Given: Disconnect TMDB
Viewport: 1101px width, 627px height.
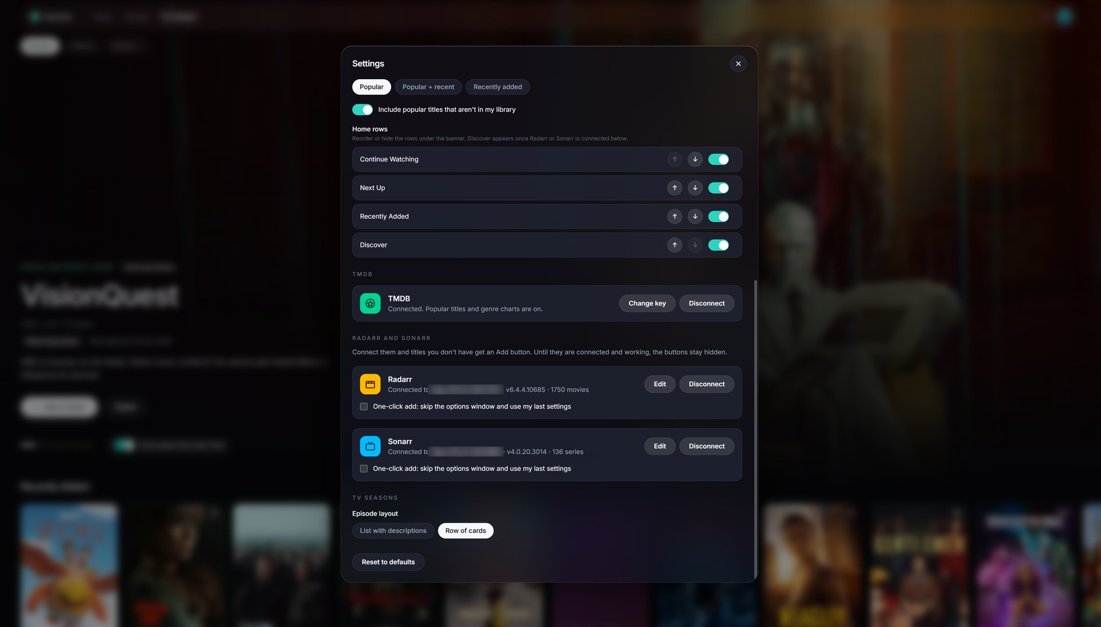Looking at the screenshot, I should [x=706, y=304].
